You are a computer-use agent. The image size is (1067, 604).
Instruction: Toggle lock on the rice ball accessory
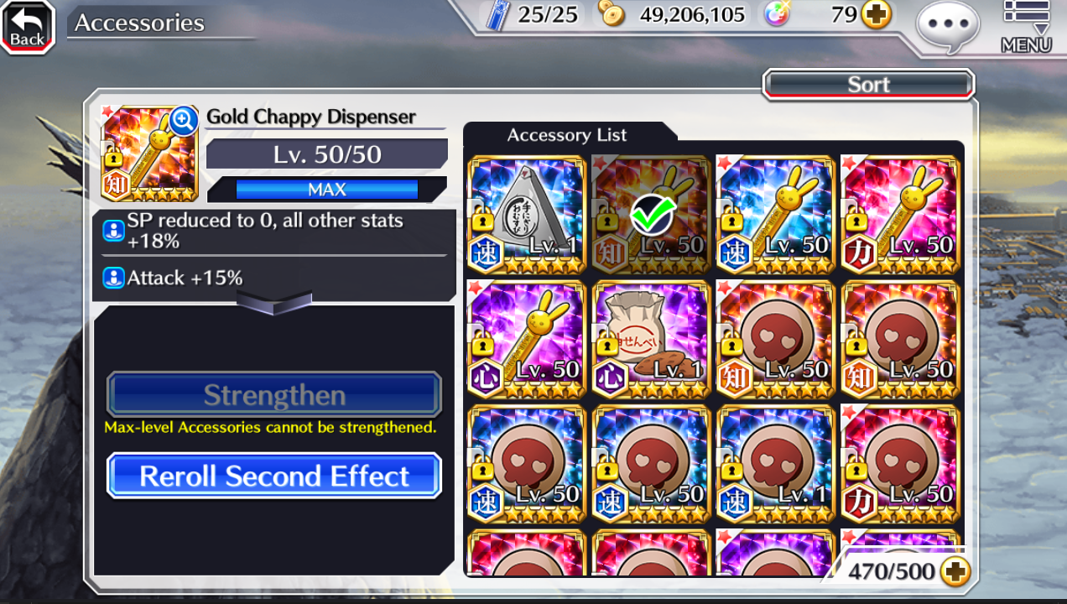coord(481,220)
